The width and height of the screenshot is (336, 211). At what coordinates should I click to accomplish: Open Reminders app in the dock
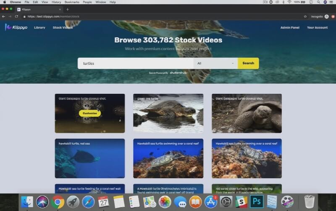134,202
